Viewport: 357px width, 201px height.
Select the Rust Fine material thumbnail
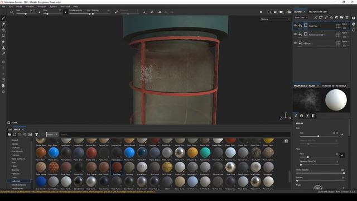tap(117, 168)
